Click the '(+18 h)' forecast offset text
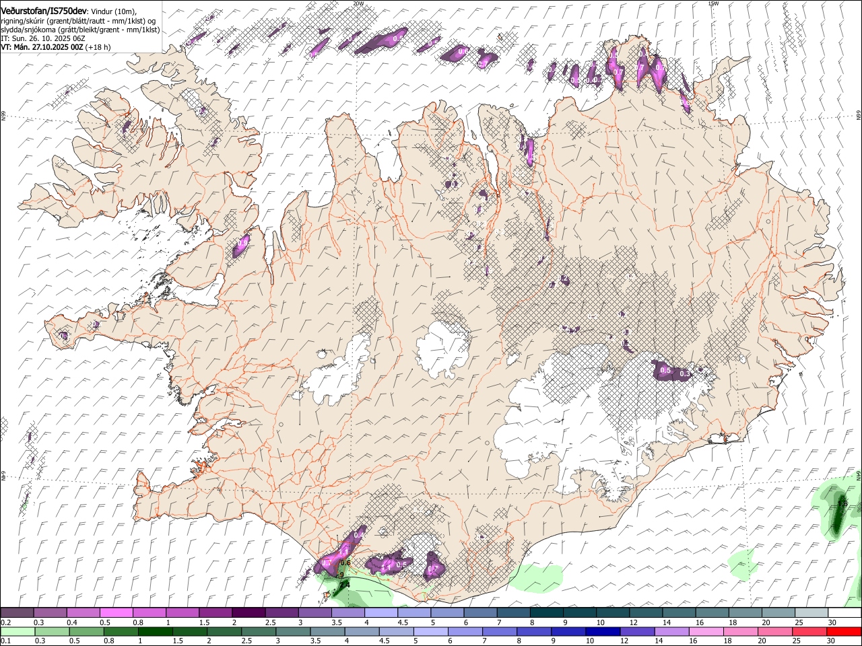The image size is (862, 646). tap(98, 47)
